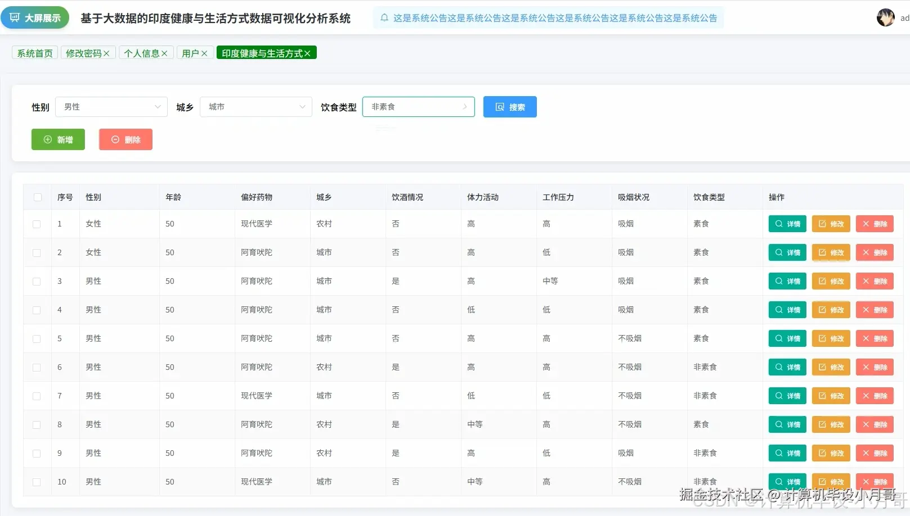Check the checkbox for row 4
The width and height of the screenshot is (910, 516).
(x=37, y=310)
